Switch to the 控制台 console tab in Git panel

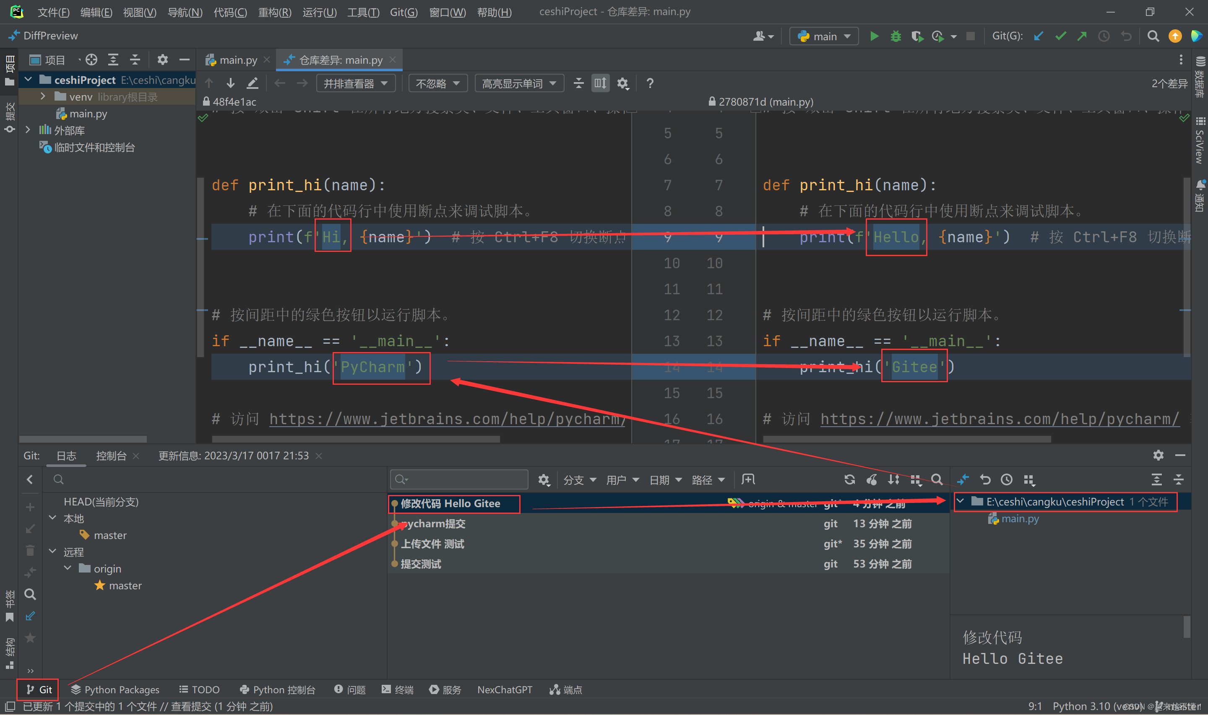point(111,456)
